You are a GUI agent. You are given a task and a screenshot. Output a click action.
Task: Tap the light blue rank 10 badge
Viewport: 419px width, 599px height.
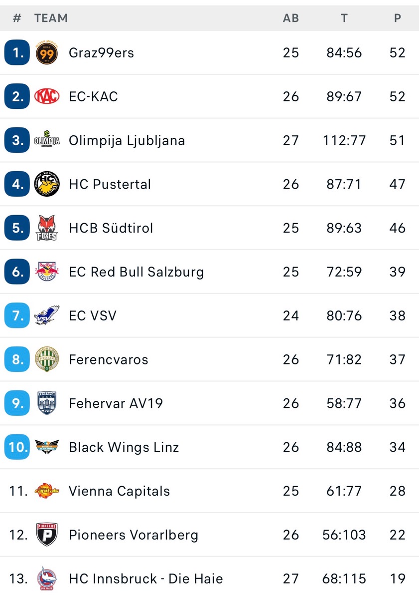[x=17, y=447]
